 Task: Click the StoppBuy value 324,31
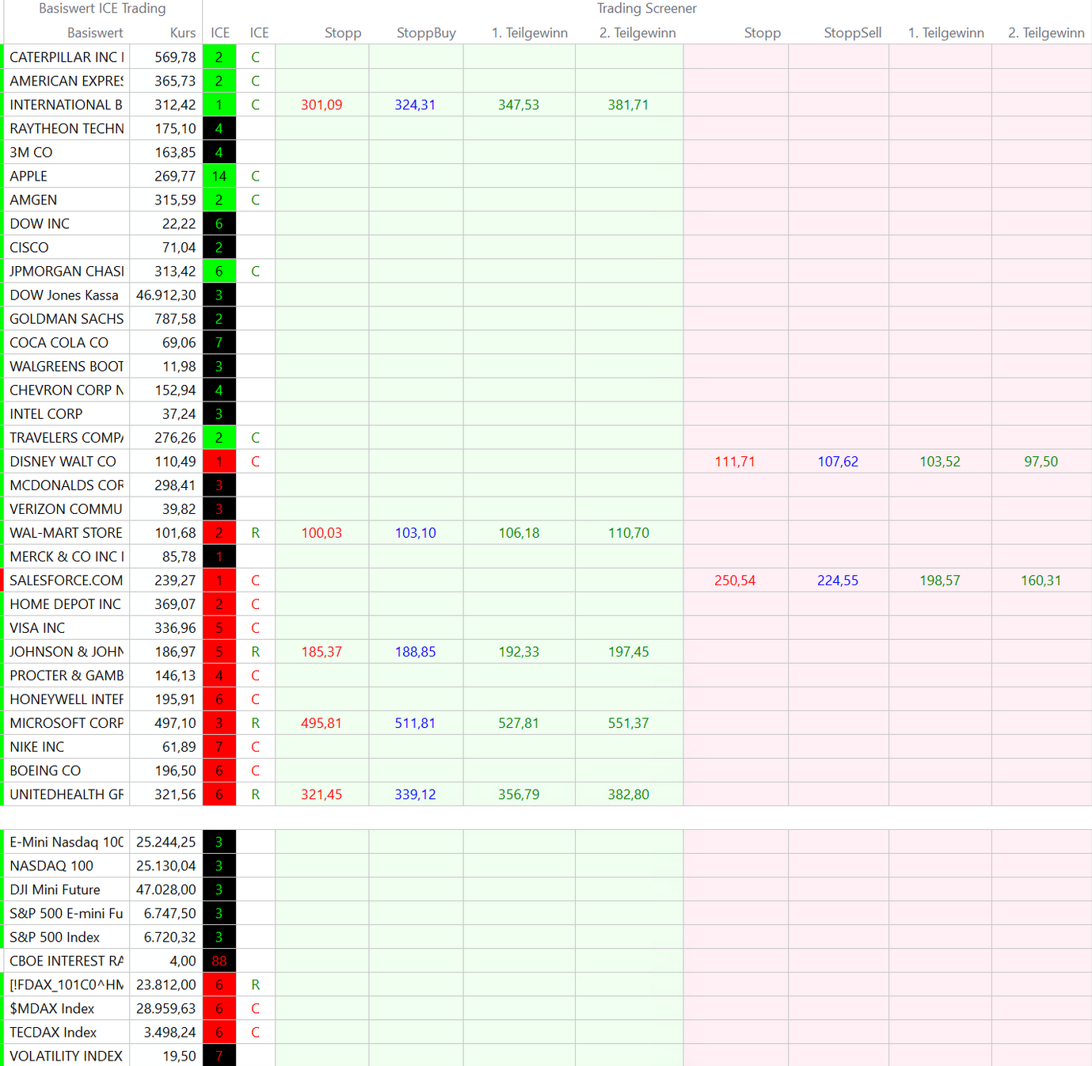415,105
